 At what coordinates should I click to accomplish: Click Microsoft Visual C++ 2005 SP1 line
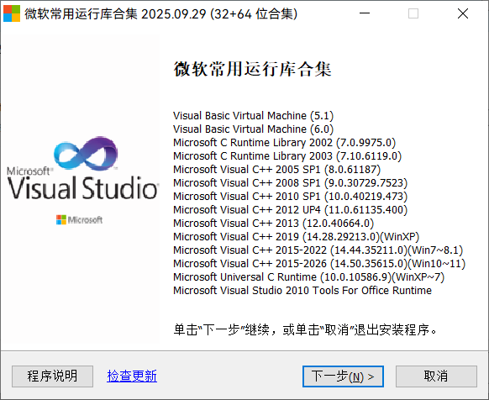(x=277, y=170)
